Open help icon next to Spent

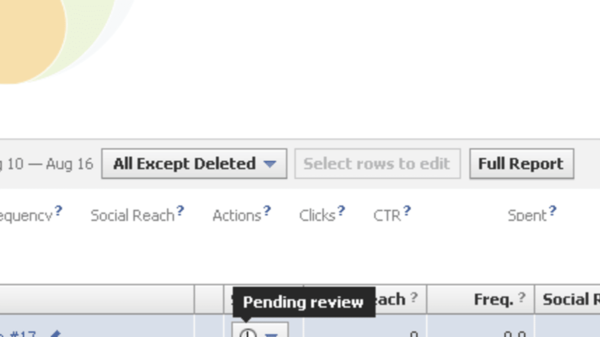pyautogui.click(x=552, y=211)
